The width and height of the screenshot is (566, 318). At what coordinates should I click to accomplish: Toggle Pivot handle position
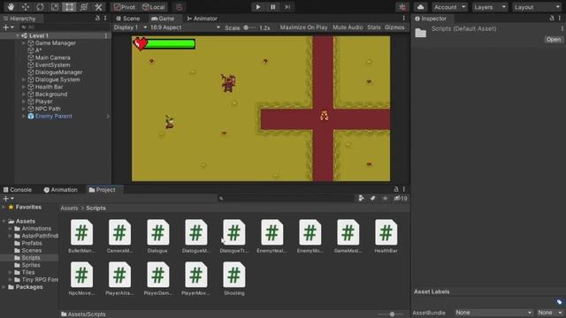125,7
